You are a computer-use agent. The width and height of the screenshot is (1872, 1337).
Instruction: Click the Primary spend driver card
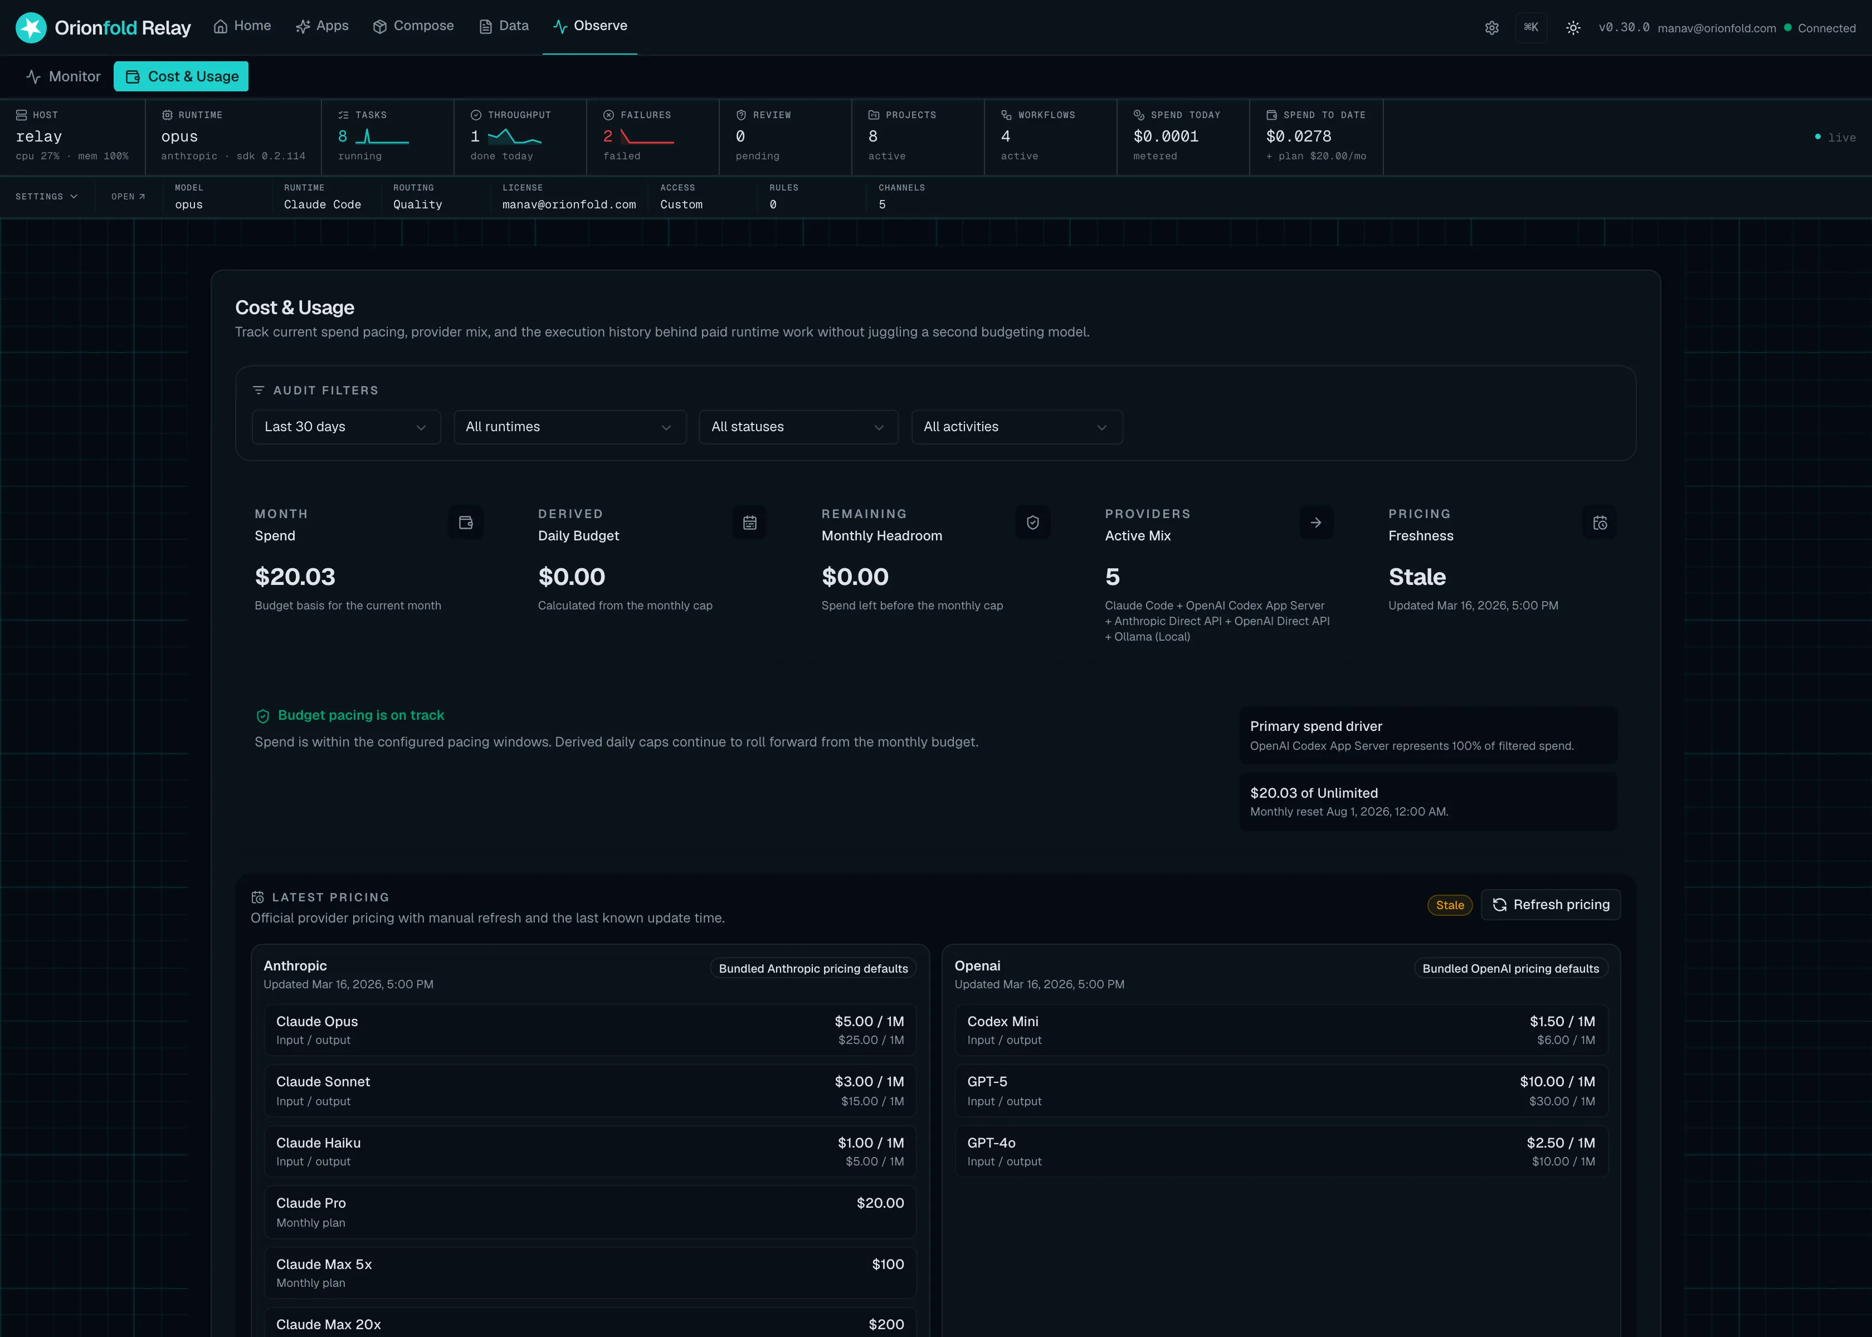(x=1429, y=735)
